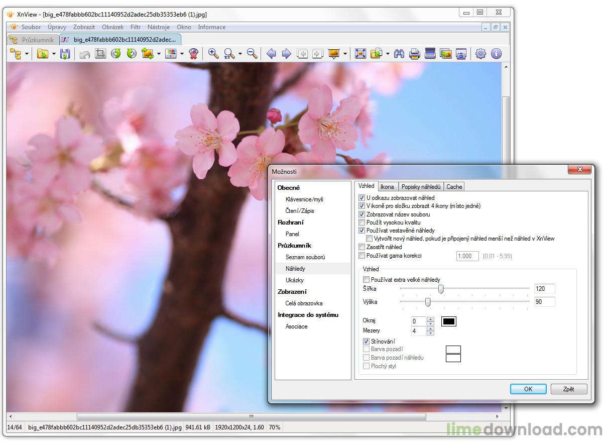Viewport: 606px width, 445px height.
Task: Rotate the image counterclockwise
Action: tap(116, 53)
